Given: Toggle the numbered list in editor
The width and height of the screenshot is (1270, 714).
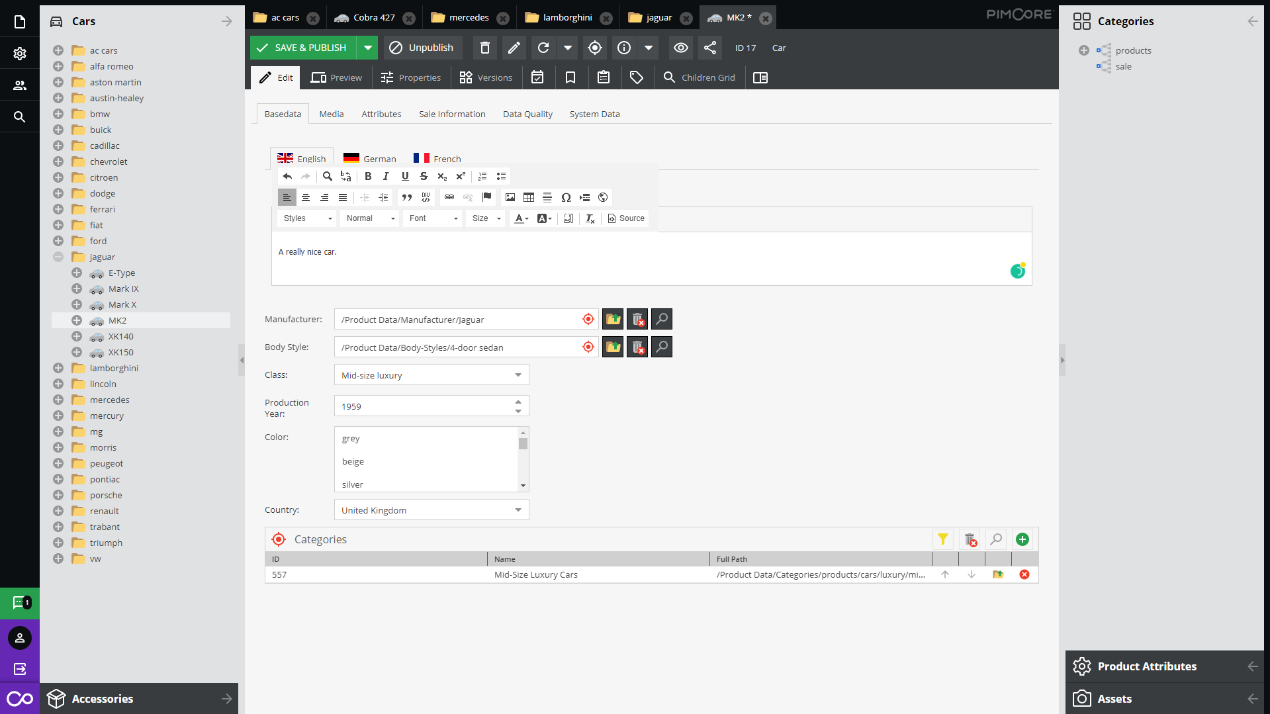Looking at the screenshot, I should click(x=482, y=176).
